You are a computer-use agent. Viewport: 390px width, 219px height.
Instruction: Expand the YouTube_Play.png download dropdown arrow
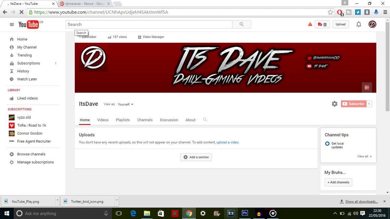click(x=57, y=201)
